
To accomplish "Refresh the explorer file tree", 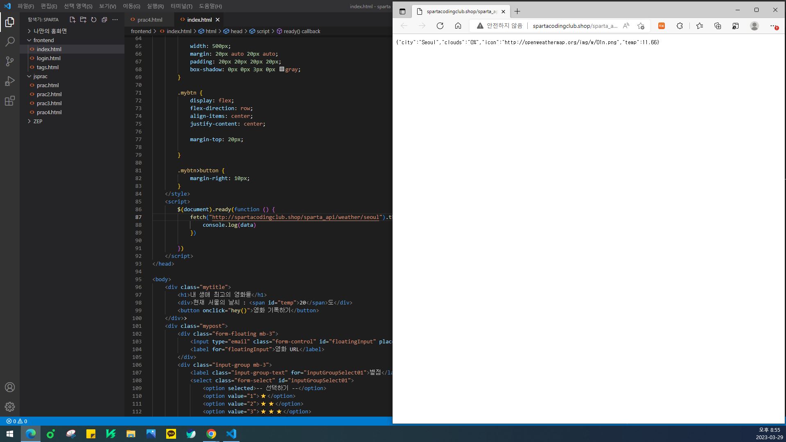I will point(94,20).
